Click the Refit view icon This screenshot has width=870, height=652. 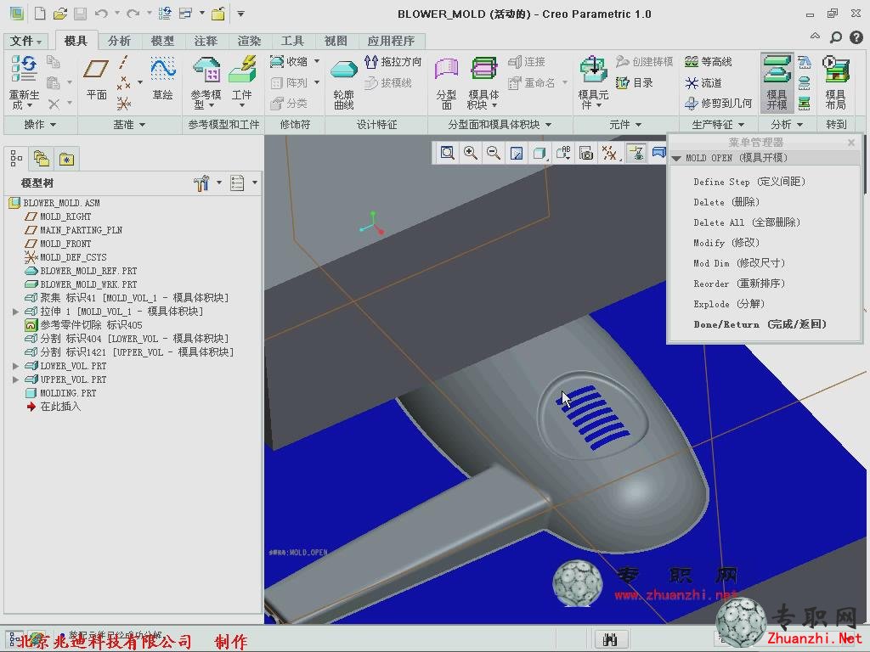click(x=447, y=153)
